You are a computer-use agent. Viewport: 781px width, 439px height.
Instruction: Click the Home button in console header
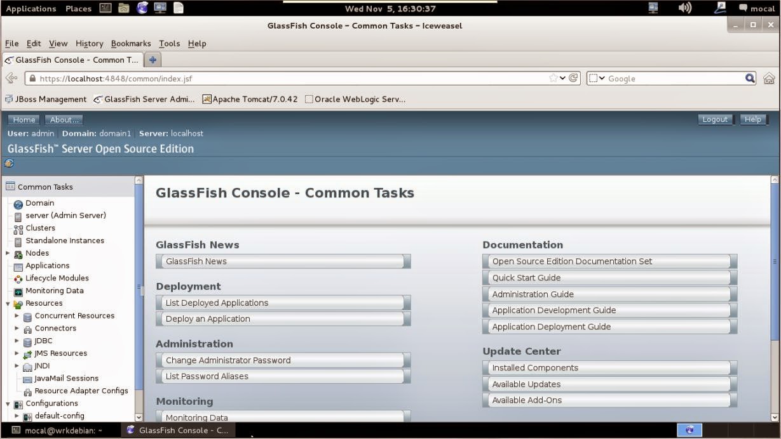point(24,119)
